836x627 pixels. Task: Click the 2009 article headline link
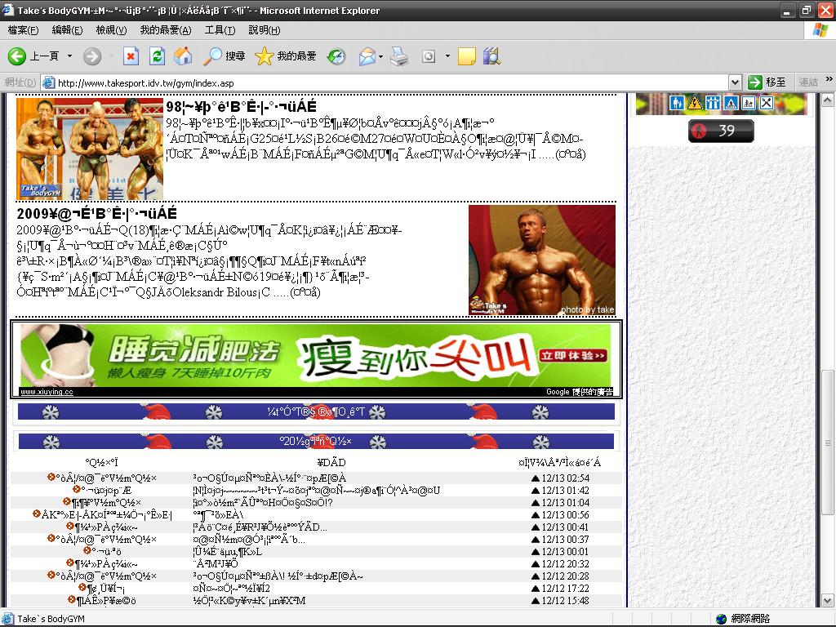click(x=96, y=214)
